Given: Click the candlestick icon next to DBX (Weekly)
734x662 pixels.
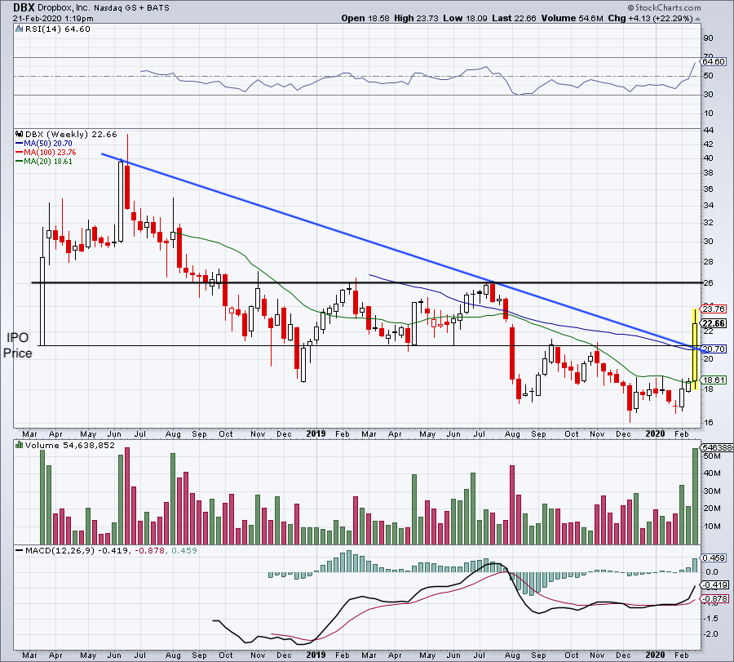Looking at the screenshot, I should click(20, 134).
